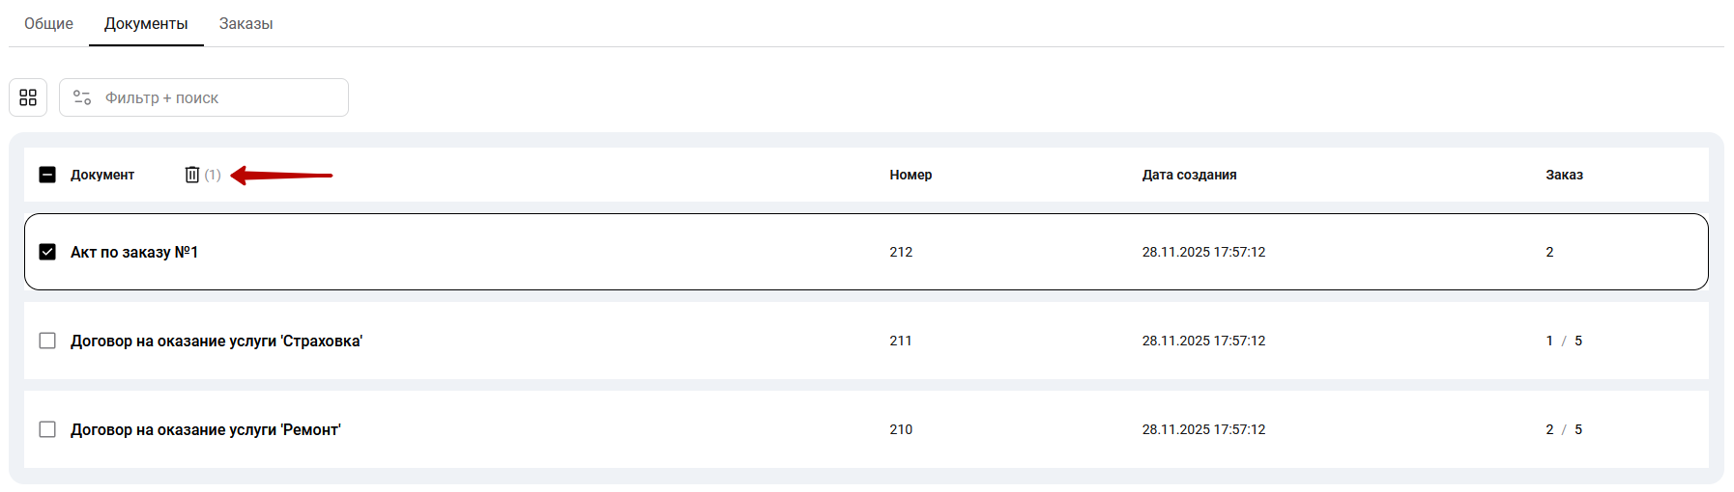Screen dimensions: 1734x492
Task: Click order 5 in the Страховка row
Action: pos(1578,341)
